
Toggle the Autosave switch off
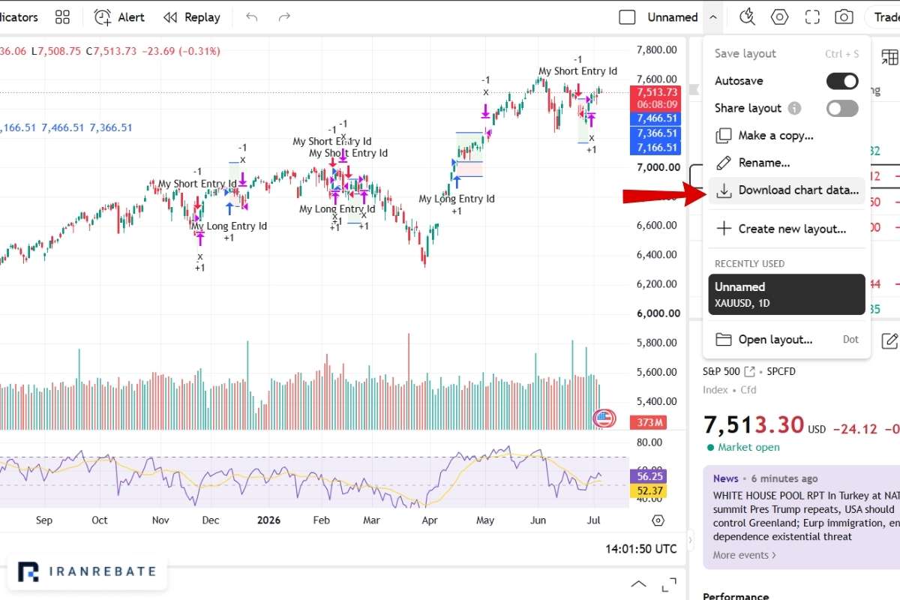pyautogui.click(x=842, y=81)
